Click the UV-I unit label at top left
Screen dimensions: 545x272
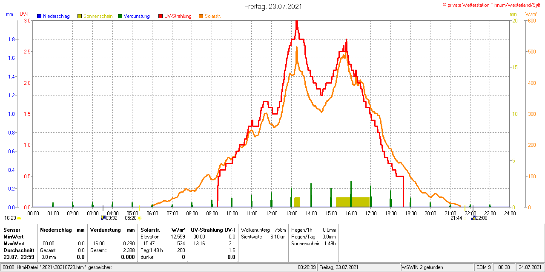(24, 14)
